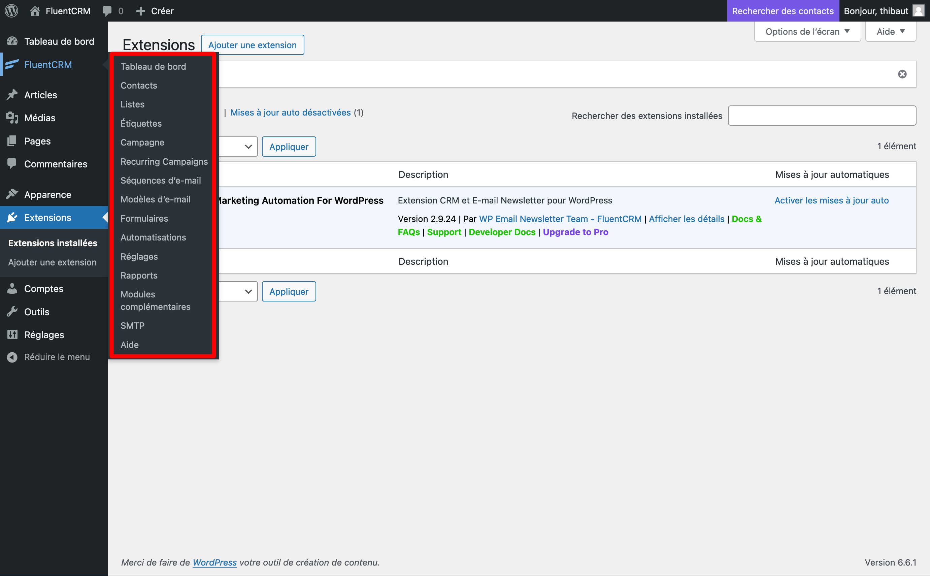Click the installed extensions search field
The image size is (930, 576).
click(x=822, y=116)
